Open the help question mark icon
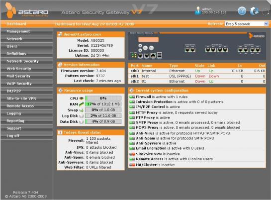This screenshot has width=271, height=200. [242, 11]
